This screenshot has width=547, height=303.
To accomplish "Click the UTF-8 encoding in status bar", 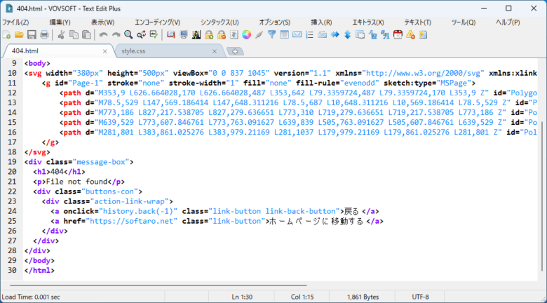I will coord(420,297).
